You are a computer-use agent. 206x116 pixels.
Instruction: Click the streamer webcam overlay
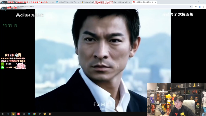176,99
